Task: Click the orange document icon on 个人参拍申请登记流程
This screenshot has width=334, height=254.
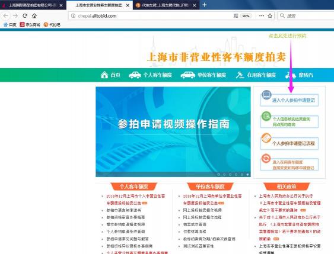Action: coord(266,138)
